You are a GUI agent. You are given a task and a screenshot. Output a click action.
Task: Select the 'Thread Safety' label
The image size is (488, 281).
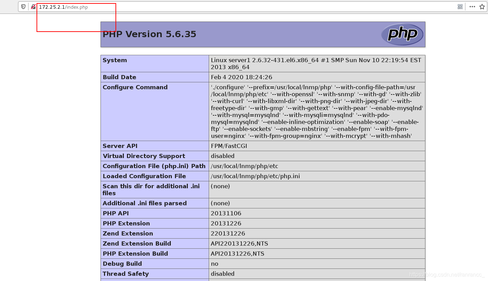(126, 274)
